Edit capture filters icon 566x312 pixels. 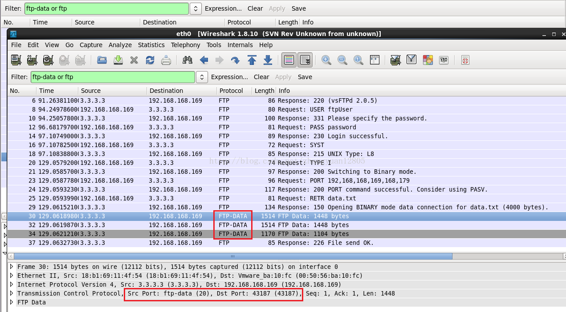pyautogui.click(x=395, y=60)
